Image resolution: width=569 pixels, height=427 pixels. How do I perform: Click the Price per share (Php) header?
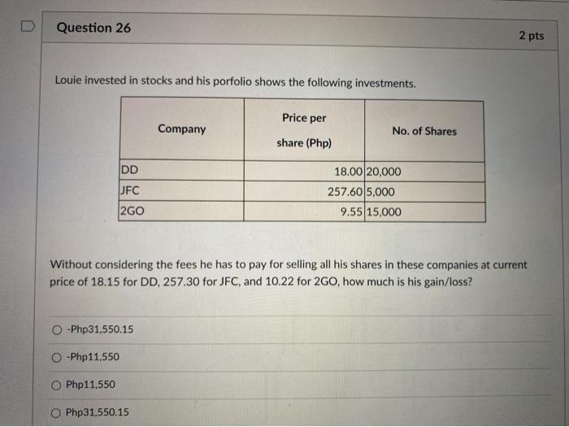coord(304,130)
